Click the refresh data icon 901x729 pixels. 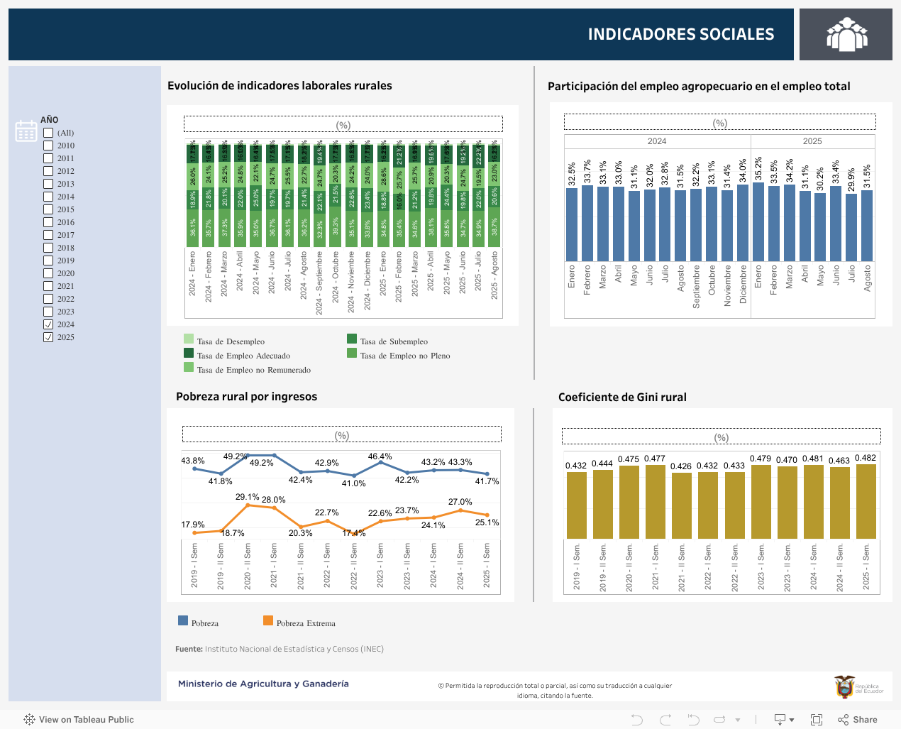point(719,720)
